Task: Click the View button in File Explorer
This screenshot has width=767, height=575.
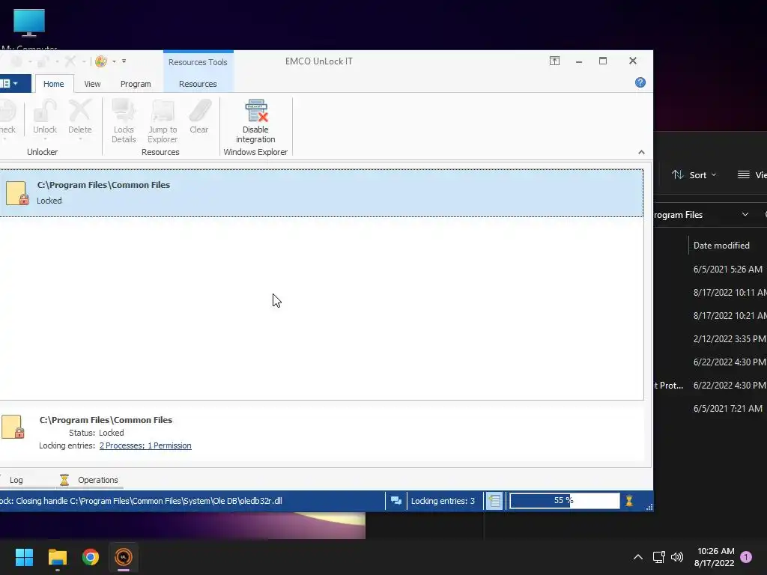Action: click(752, 175)
